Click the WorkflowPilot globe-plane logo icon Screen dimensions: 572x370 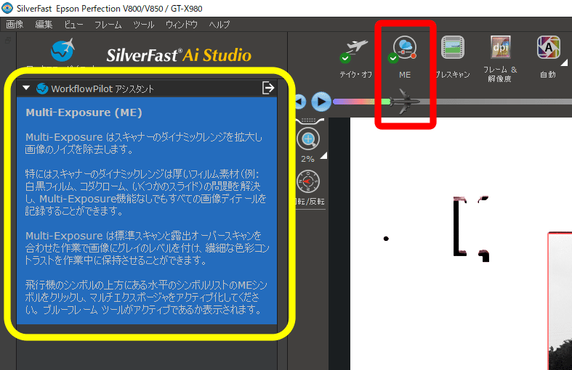[x=63, y=50]
